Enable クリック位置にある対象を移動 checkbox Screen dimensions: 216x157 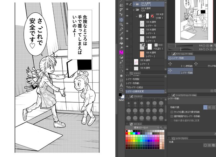(172, 112)
